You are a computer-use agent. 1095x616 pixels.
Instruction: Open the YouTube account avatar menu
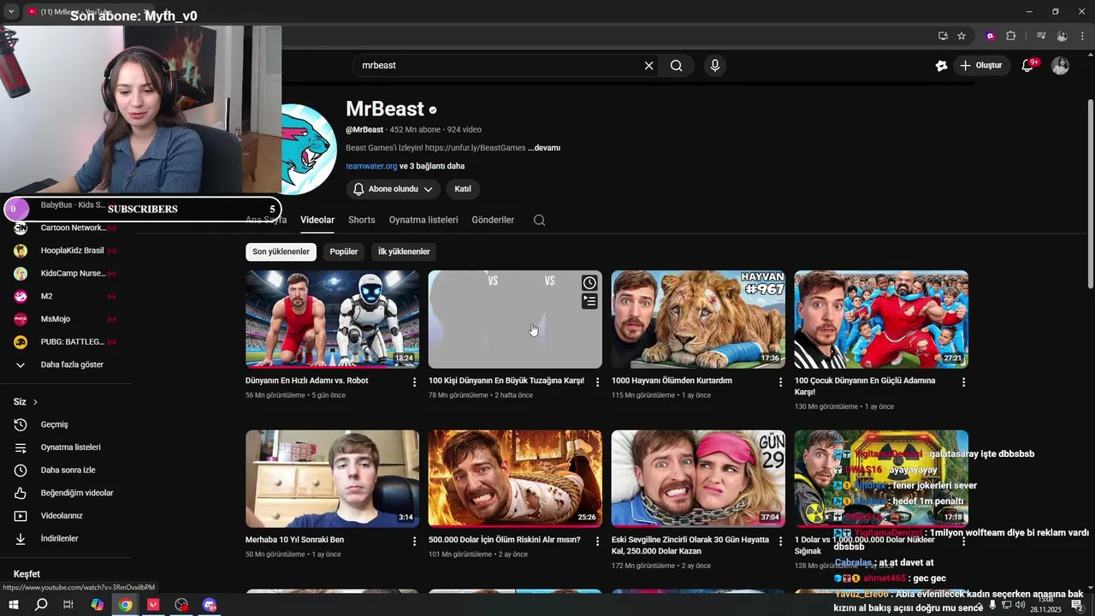pos(1060,66)
